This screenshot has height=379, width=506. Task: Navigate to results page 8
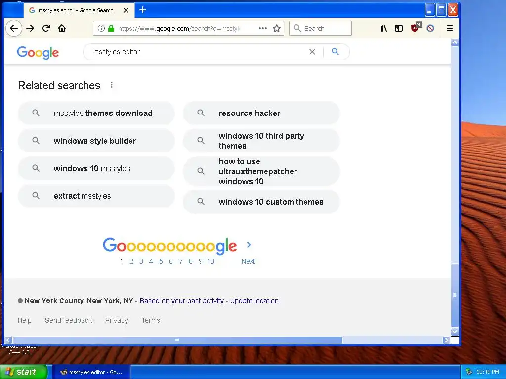coord(190,261)
